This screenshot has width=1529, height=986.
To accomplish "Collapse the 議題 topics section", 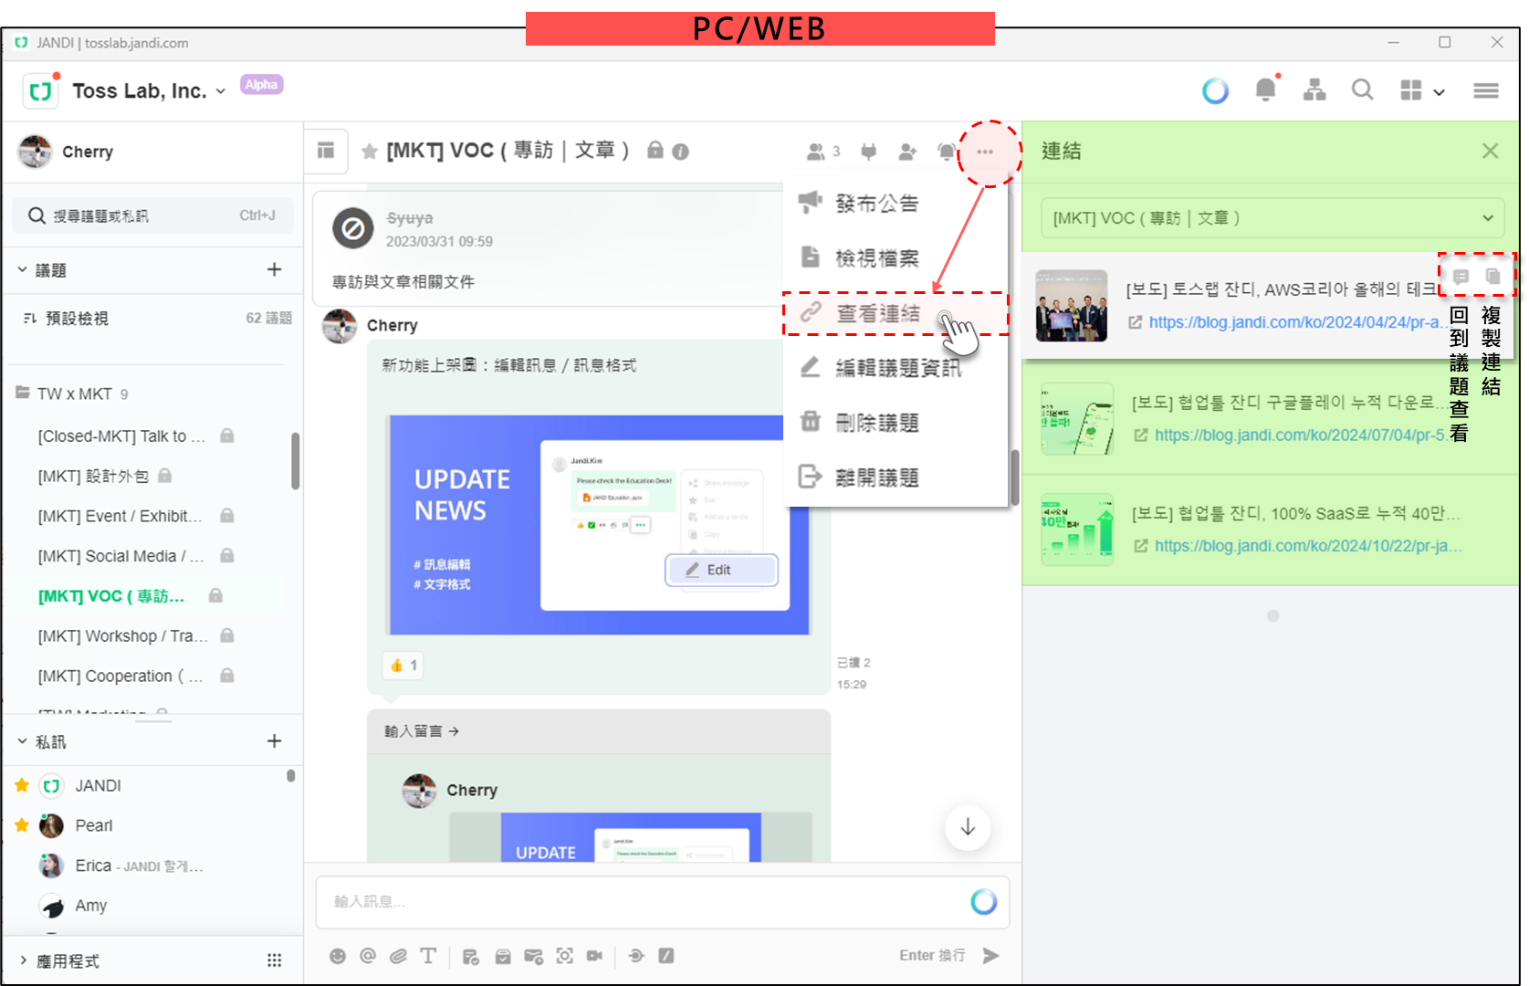I will 23,270.
